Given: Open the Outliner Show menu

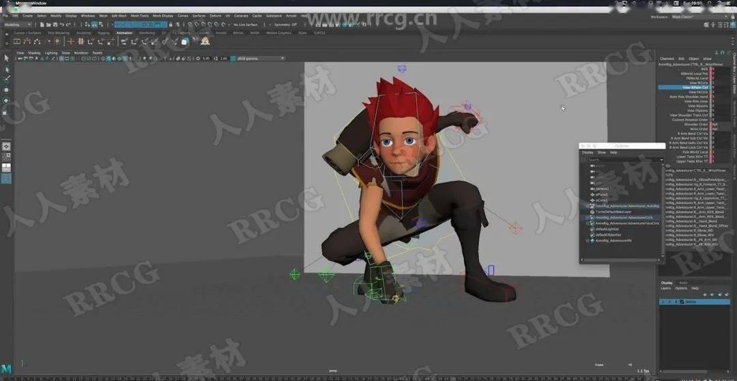Looking at the screenshot, I should [601, 152].
